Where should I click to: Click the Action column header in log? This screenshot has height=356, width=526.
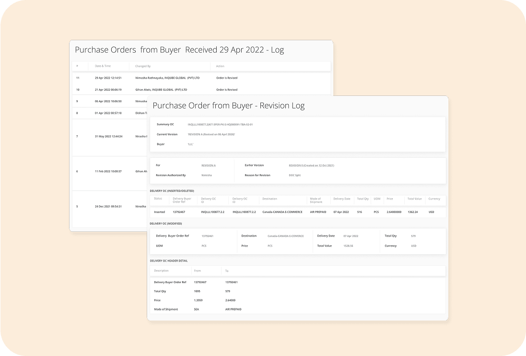click(220, 66)
